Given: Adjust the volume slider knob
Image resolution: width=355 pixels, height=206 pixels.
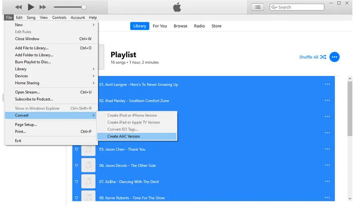Looking at the screenshot, I should click(84, 7).
